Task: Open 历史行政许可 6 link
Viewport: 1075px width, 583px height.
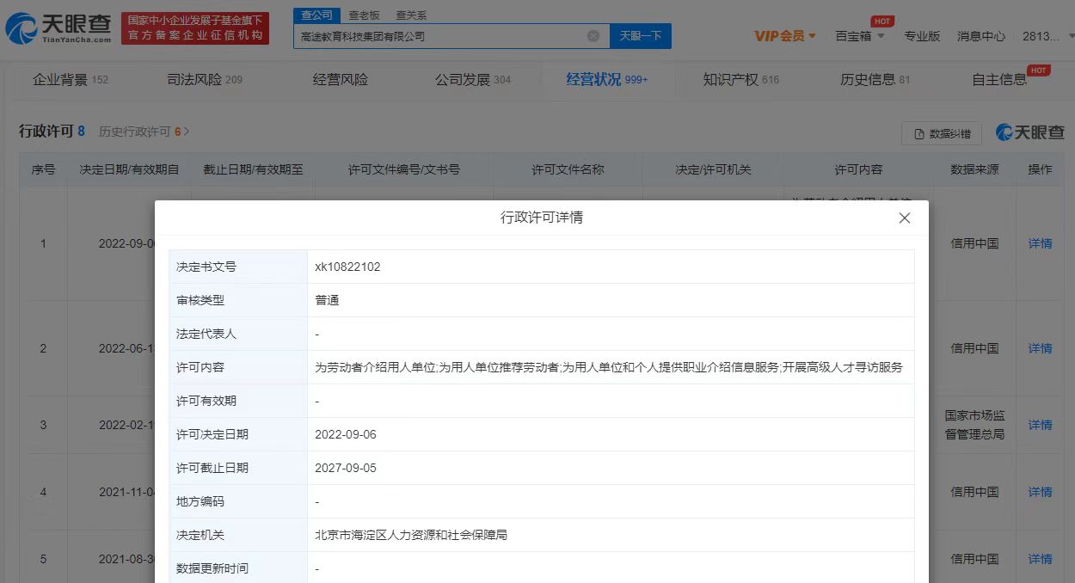Action: pyautogui.click(x=144, y=132)
